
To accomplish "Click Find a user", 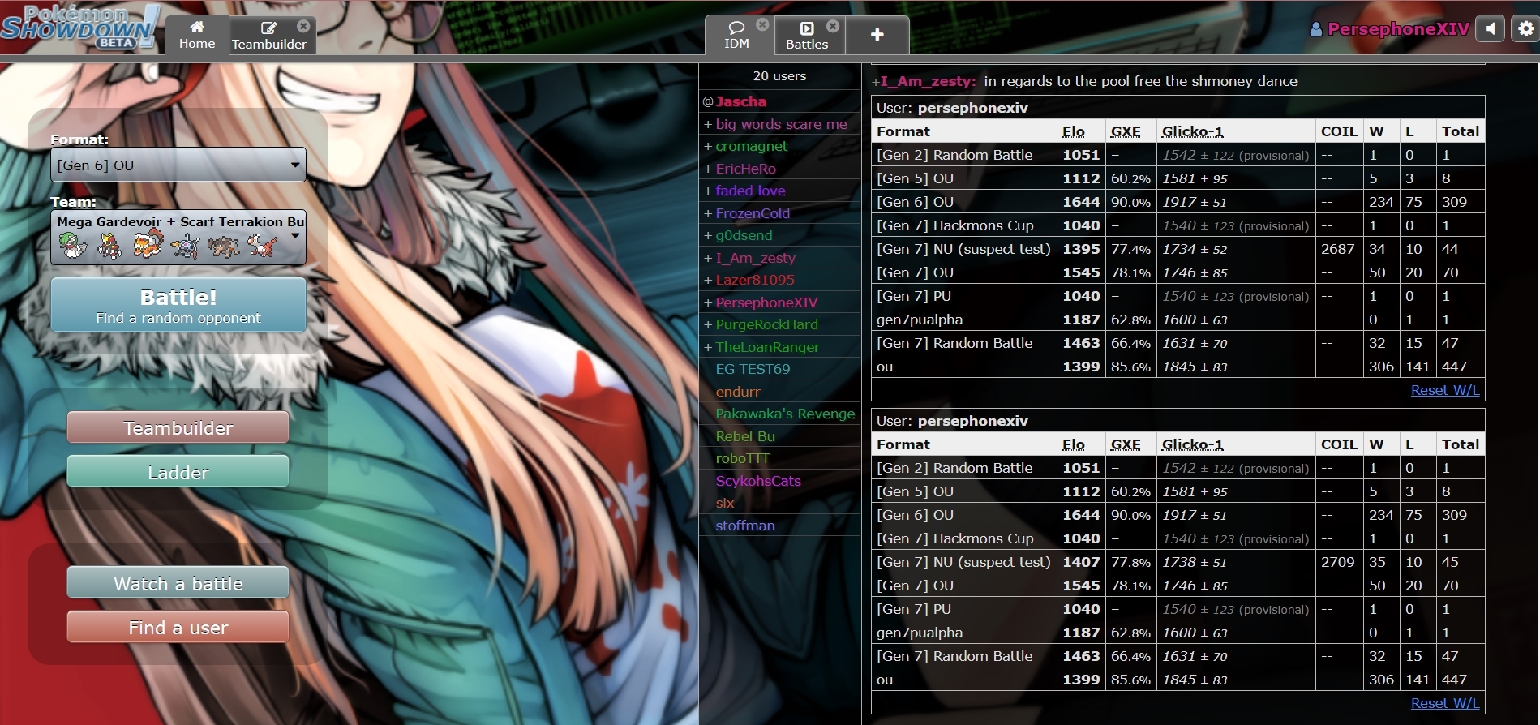I will click(178, 627).
